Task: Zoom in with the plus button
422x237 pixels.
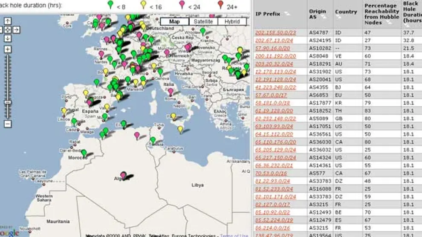Action: coord(8,49)
